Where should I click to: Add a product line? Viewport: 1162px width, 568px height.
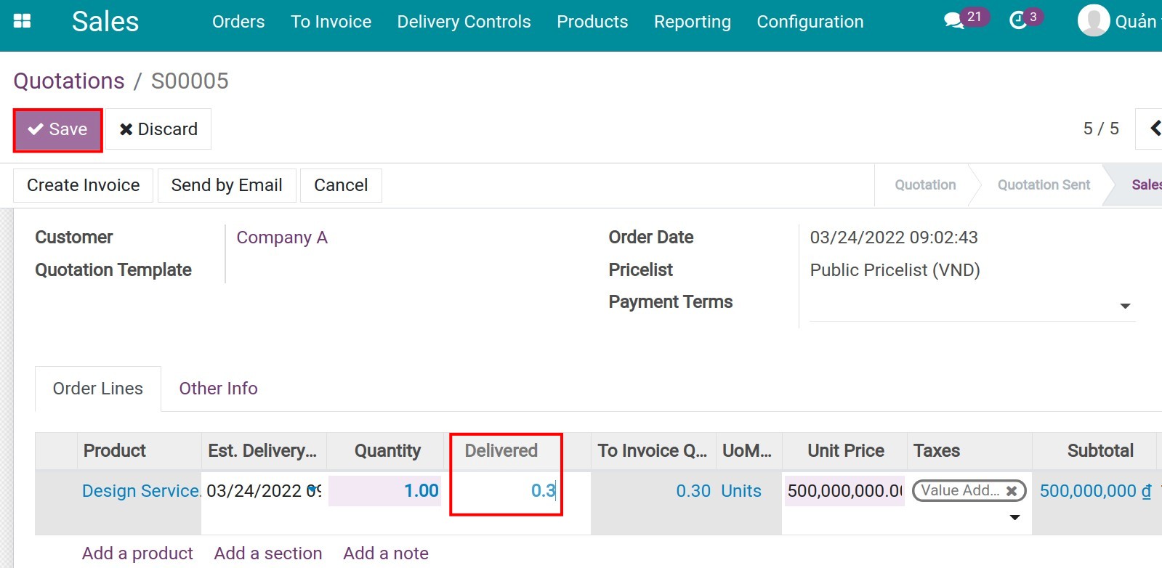tap(137, 553)
